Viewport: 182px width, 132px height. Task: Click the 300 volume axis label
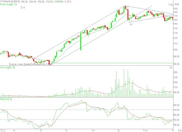(x=176, y=72)
